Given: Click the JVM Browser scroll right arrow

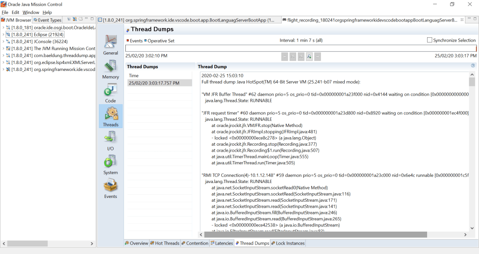Looking at the screenshot, I should [92, 244].
